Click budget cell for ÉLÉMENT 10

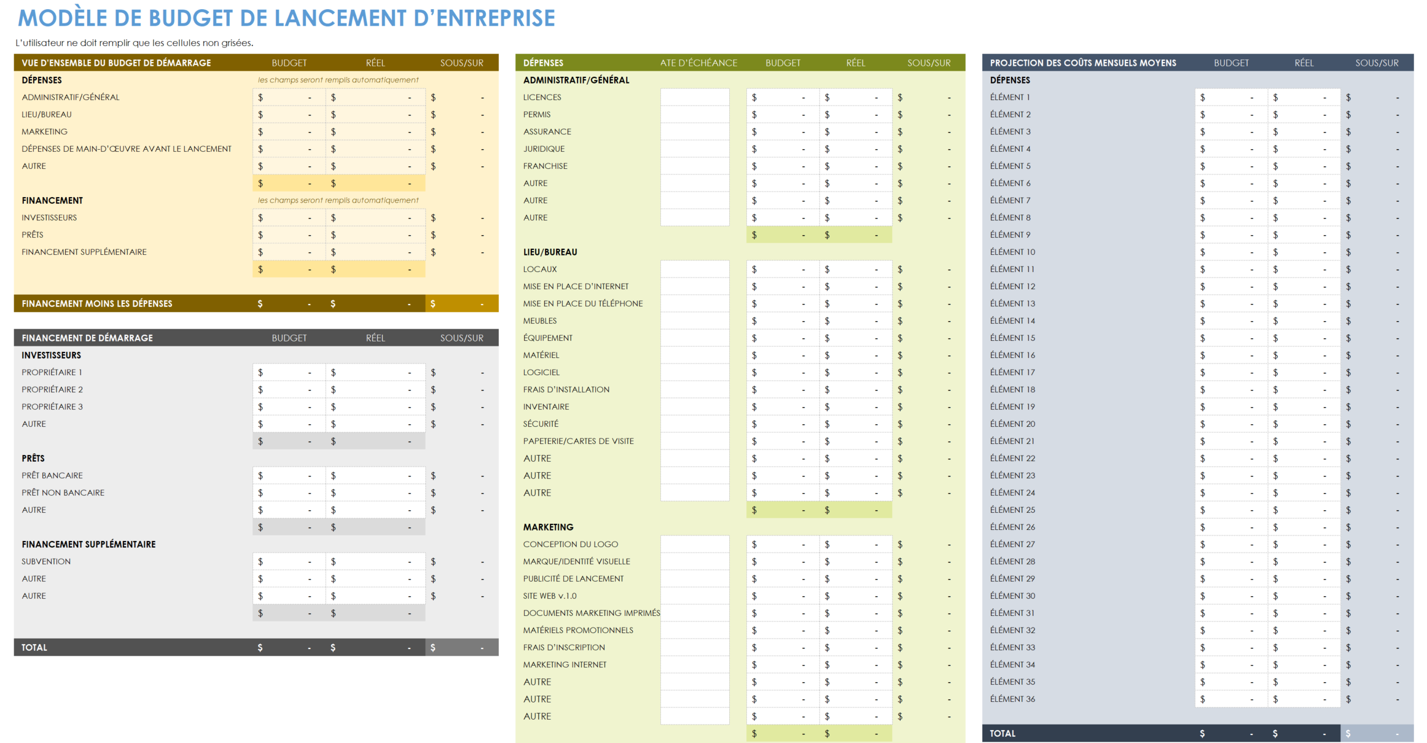tap(1231, 252)
